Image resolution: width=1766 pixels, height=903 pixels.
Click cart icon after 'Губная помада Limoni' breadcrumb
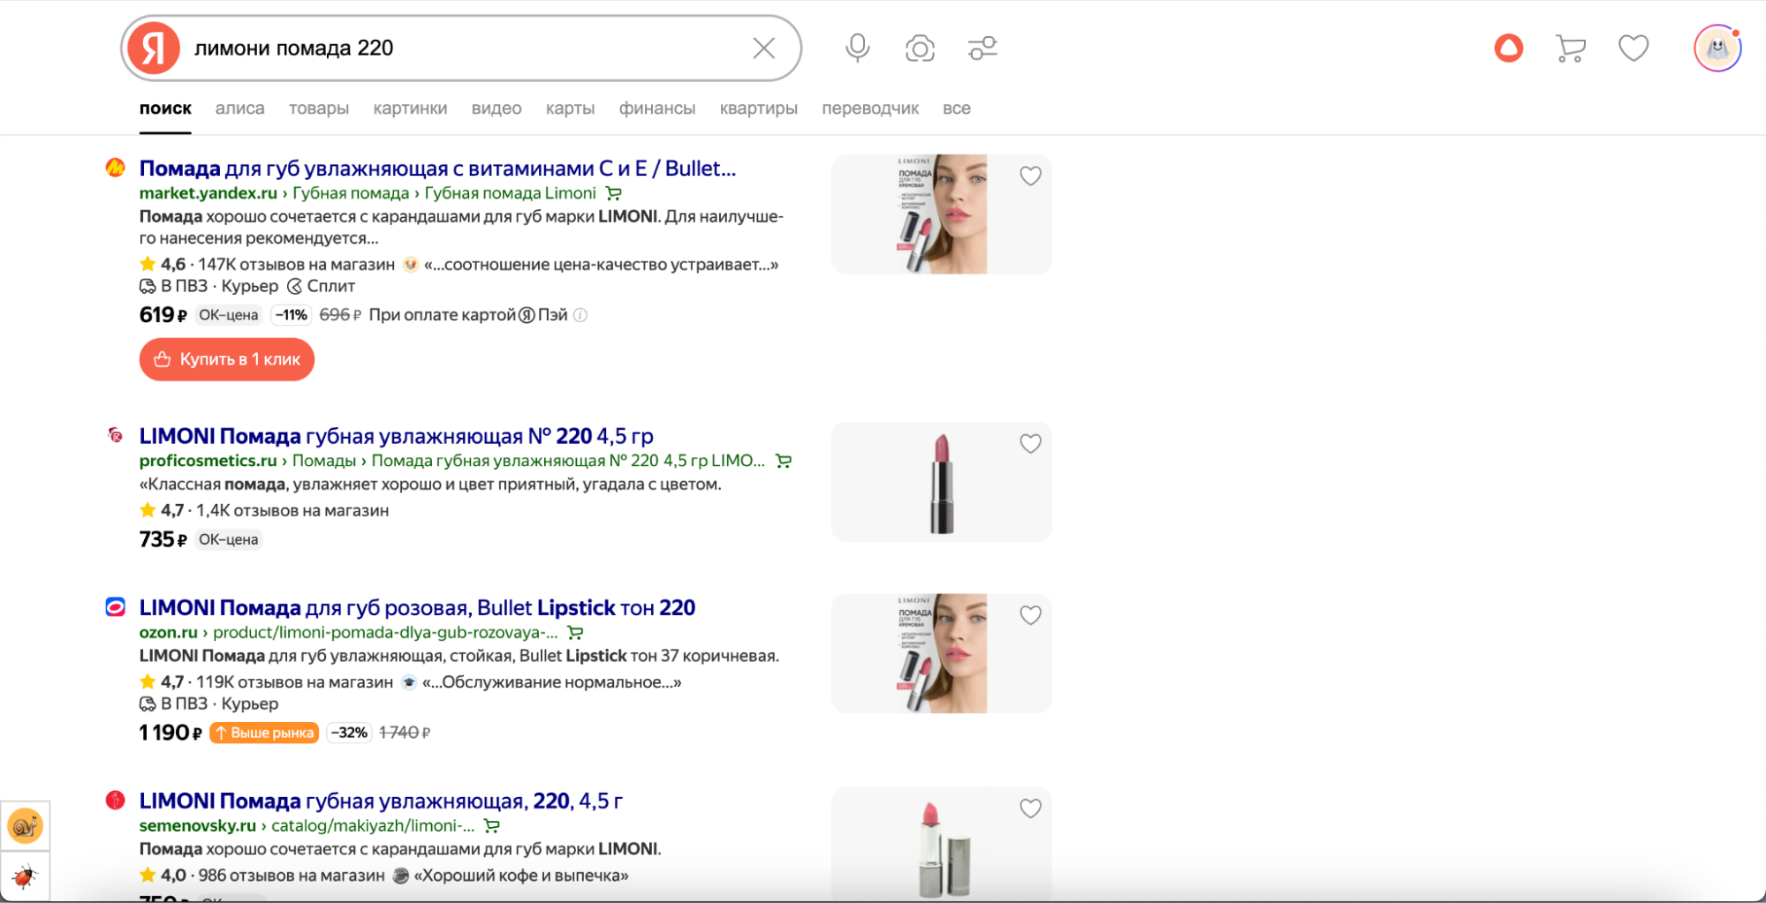coord(614,193)
